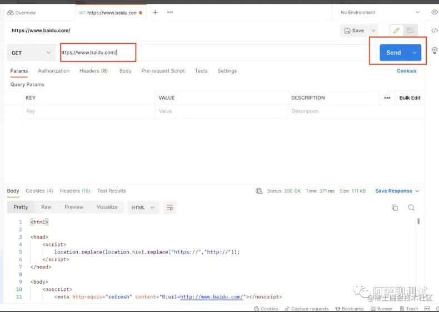Select the GET https://www.baidu.com request tab
Screen dimensions: 439x312
tap(111, 13)
